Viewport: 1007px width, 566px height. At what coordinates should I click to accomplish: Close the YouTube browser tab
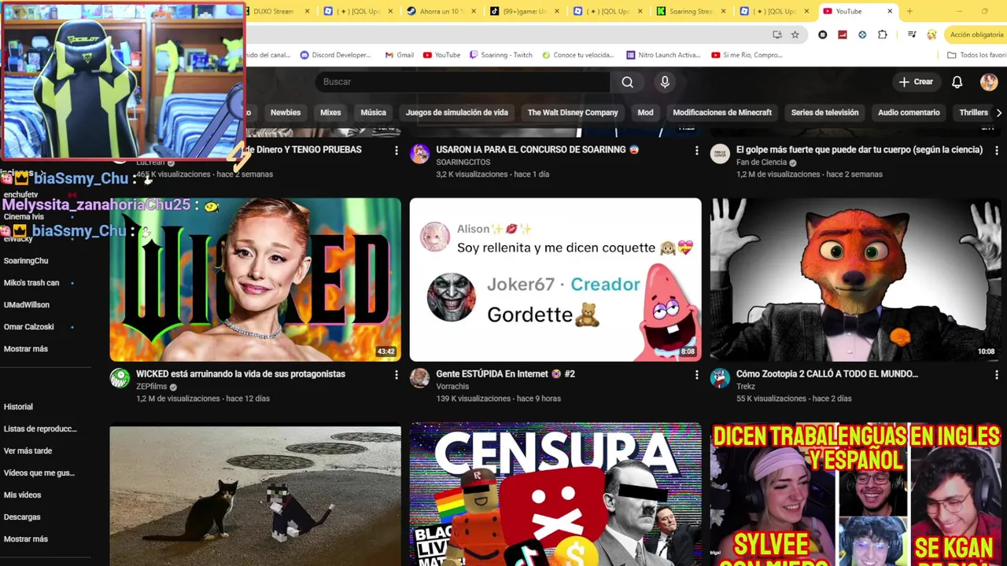[x=890, y=11]
